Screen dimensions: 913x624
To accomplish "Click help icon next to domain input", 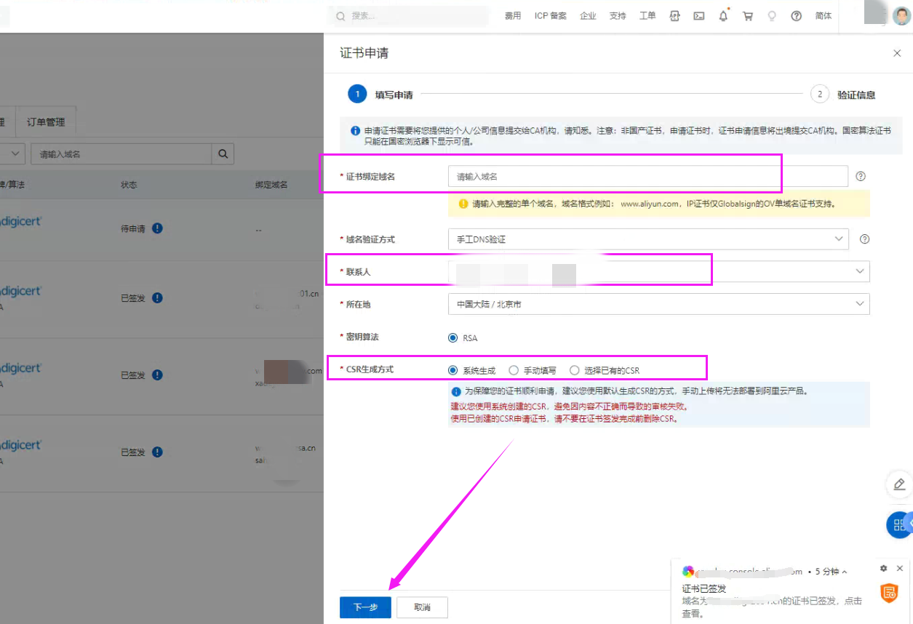I will tap(861, 176).
